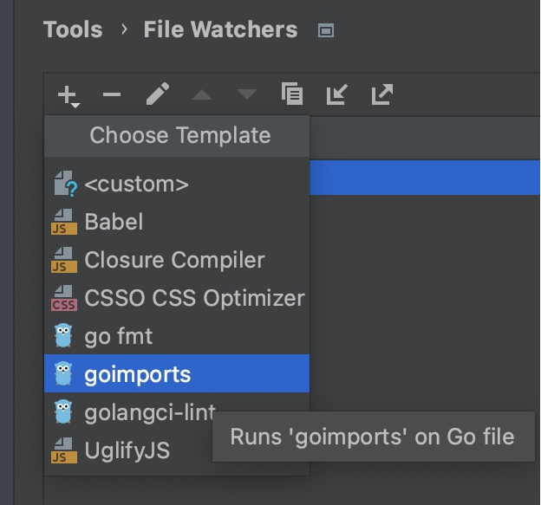Click the Import watchers icon

[x=336, y=94]
